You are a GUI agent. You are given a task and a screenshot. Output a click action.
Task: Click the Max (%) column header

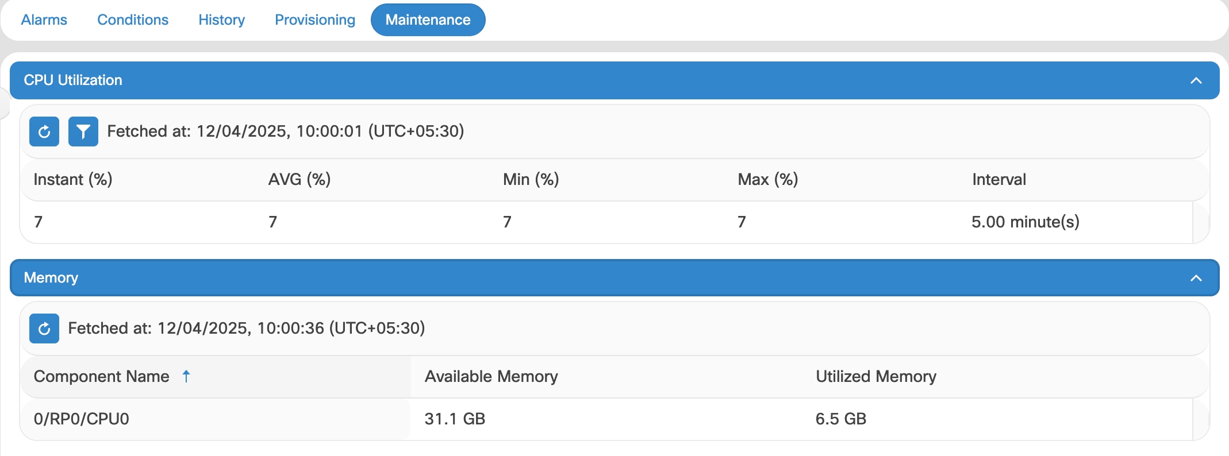click(x=767, y=180)
